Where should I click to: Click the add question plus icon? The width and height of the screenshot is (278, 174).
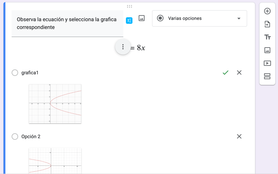(267, 11)
